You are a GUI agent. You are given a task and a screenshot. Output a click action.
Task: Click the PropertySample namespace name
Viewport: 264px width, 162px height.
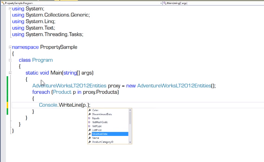[58, 47]
